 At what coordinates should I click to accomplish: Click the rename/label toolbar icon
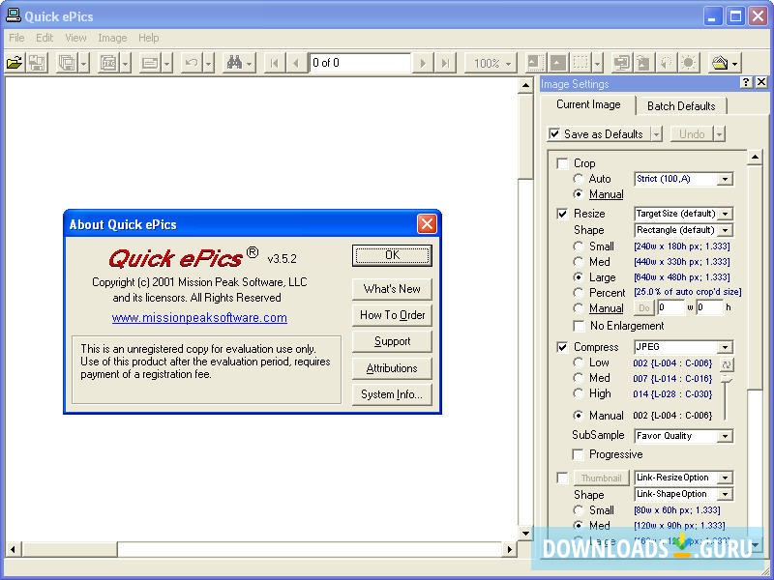[x=150, y=63]
